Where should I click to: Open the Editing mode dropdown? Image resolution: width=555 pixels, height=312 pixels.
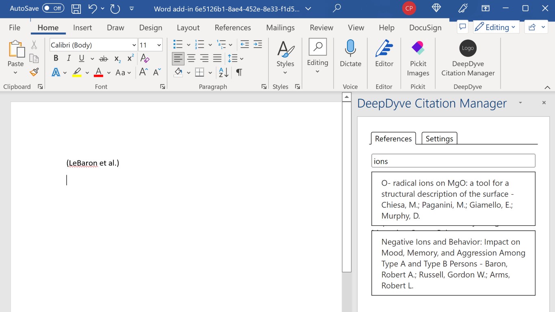(496, 27)
